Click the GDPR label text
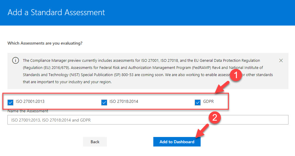Image resolution: width=295 pixels, height=156 pixels. point(208,101)
